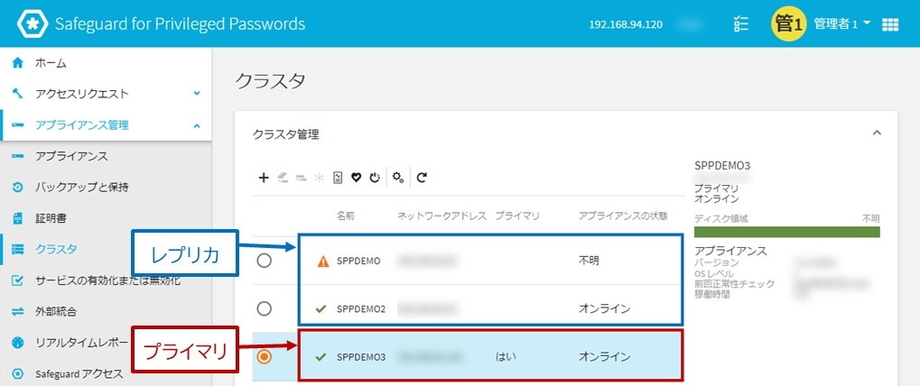Click the certificate icon beside 証明書

pyautogui.click(x=17, y=218)
